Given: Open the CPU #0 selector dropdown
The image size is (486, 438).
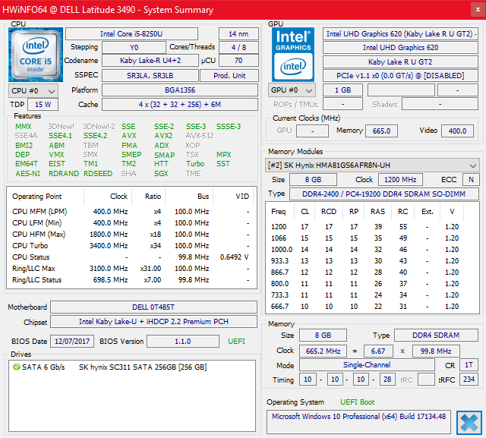Looking at the screenshot, I should pyautogui.click(x=30, y=90).
